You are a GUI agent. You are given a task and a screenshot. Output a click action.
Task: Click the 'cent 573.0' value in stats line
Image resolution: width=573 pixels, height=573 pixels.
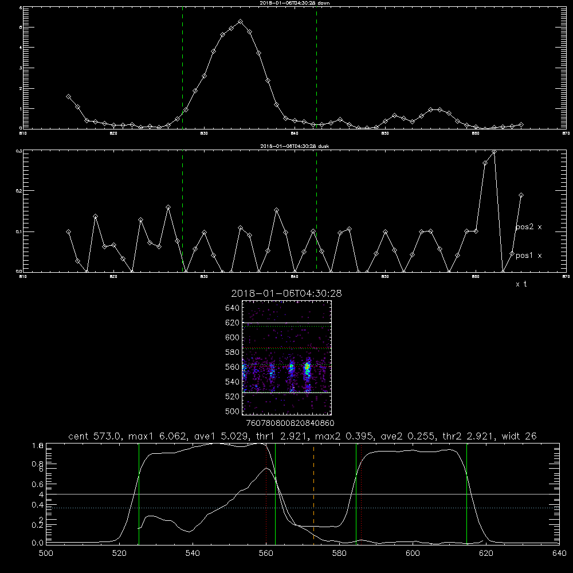[x=96, y=436]
